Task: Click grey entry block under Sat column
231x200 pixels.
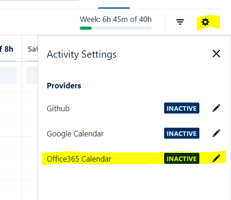Action: 32,75
